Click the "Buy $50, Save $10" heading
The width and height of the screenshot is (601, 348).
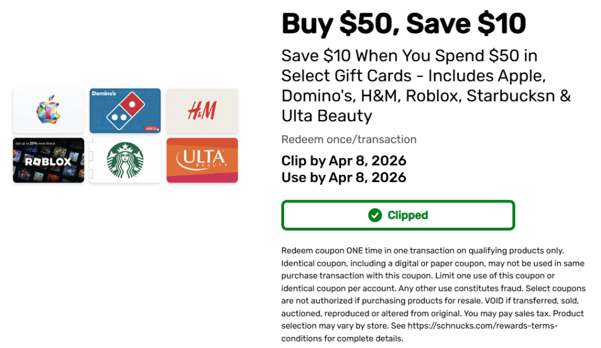404,23
